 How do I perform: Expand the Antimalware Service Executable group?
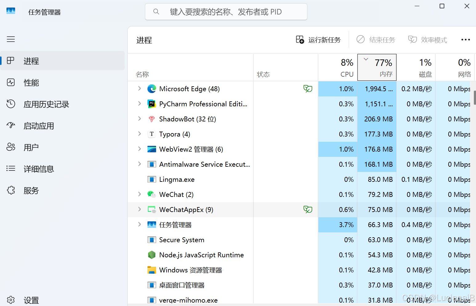(139, 164)
